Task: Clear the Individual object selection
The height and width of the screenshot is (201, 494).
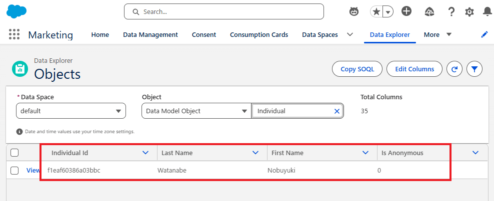Action: click(337, 111)
